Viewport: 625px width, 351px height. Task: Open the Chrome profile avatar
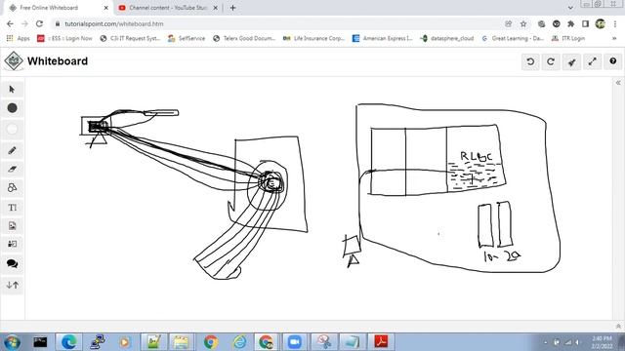(x=601, y=23)
